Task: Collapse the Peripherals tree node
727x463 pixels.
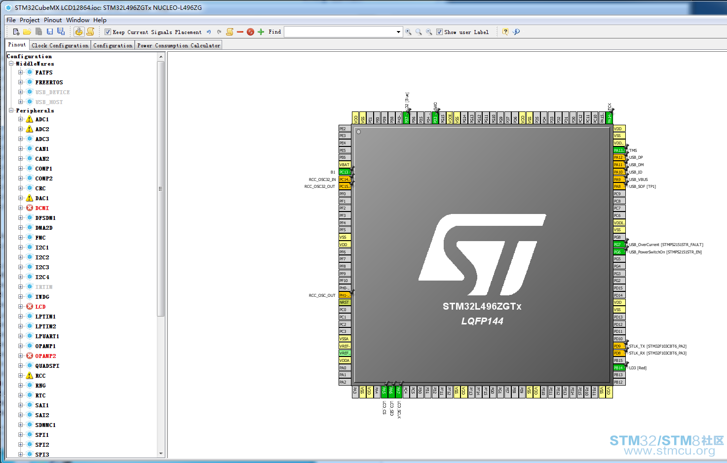Action: tap(11, 110)
